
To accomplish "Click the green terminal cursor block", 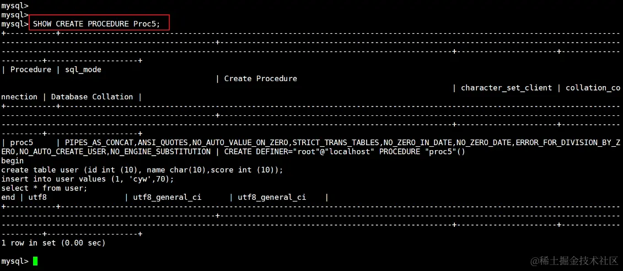I will pos(35,261).
